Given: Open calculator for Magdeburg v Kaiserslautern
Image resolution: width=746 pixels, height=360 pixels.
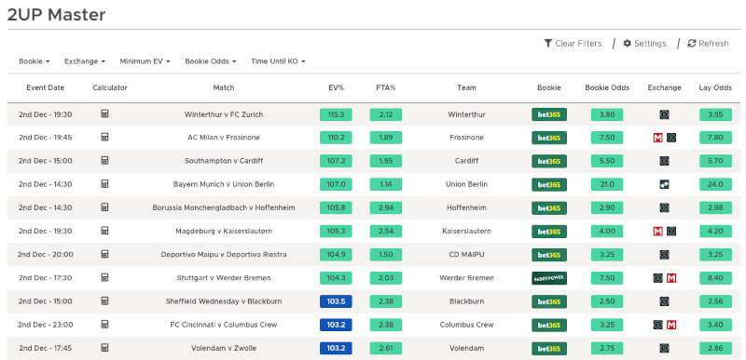Looking at the screenshot, I should pyautogui.click(x=105, y=231).
